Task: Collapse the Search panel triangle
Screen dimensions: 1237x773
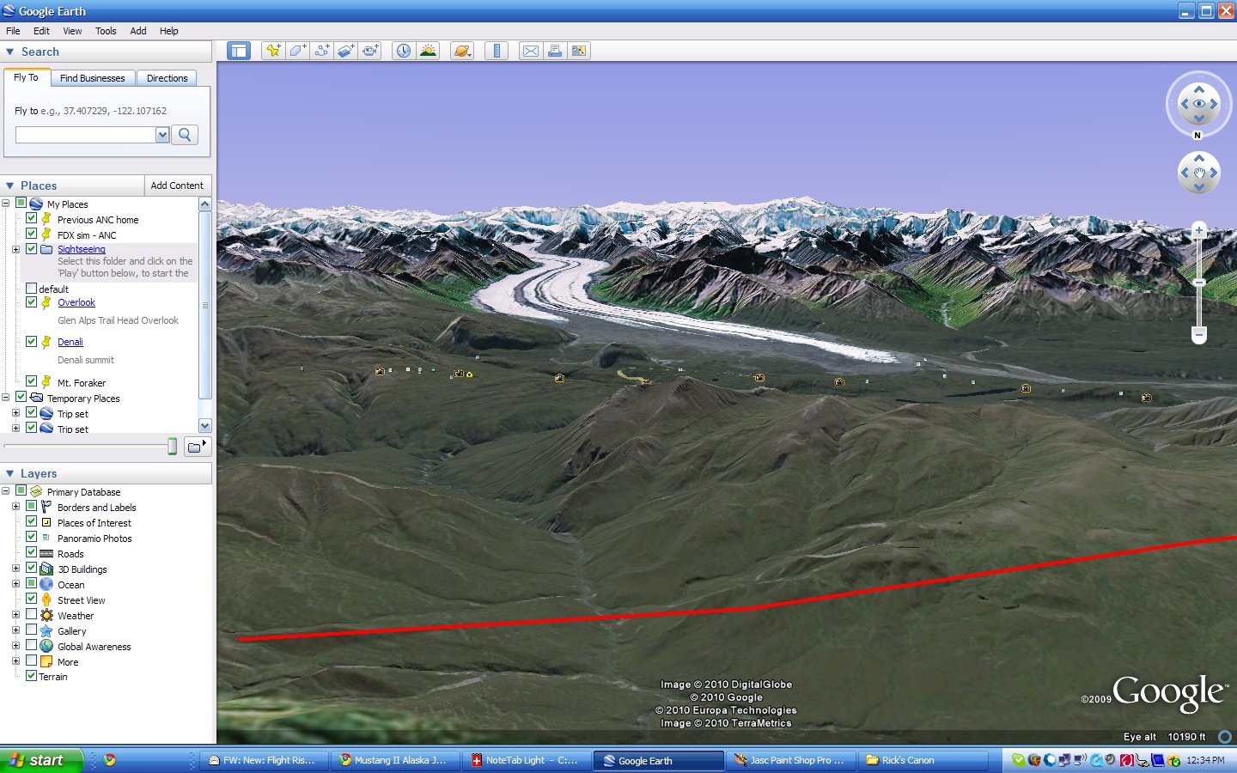Action: coord(10,52)
